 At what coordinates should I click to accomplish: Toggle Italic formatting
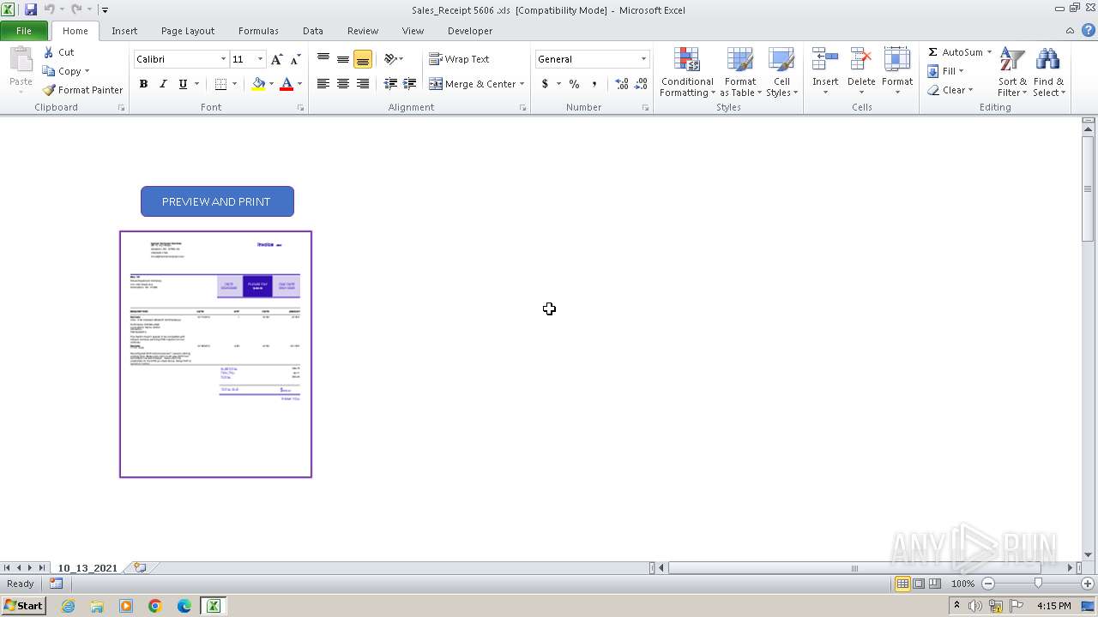pyautogui.click(x=163, y=84)
